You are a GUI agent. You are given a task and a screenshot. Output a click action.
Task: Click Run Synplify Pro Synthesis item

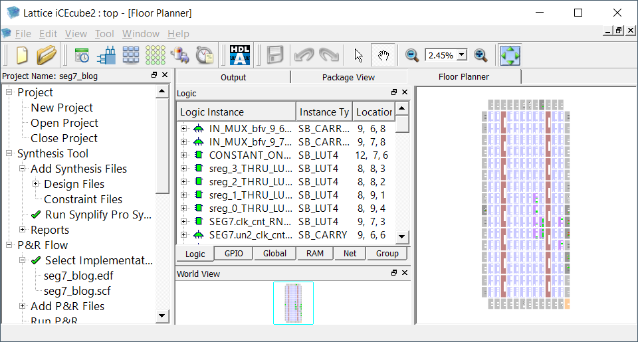(x=98, y=214)
